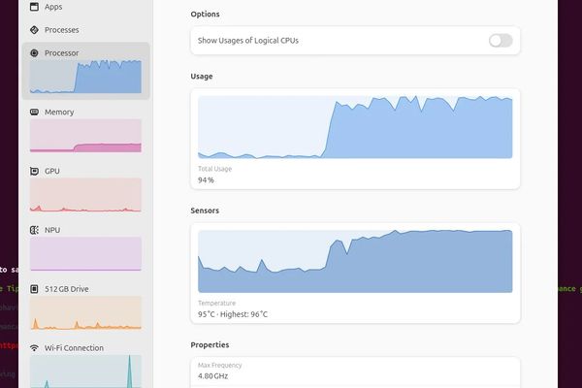Select the Processor sidebar entry
The height and width of the screenshot is (388, 582).
click(x=85, y=71)
